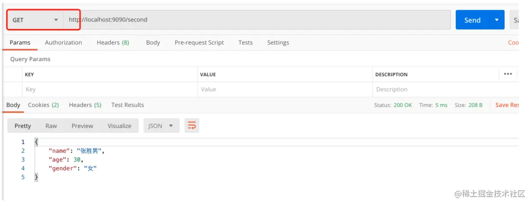
Task: Switch to the Authorization tab
Action: pyautogui.click(x=63, y=43)
